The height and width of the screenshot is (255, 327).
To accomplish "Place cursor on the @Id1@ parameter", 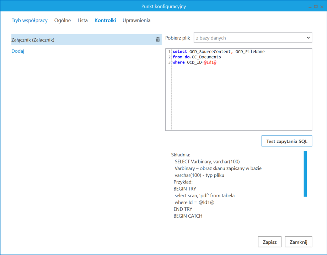I will (210, 62).
